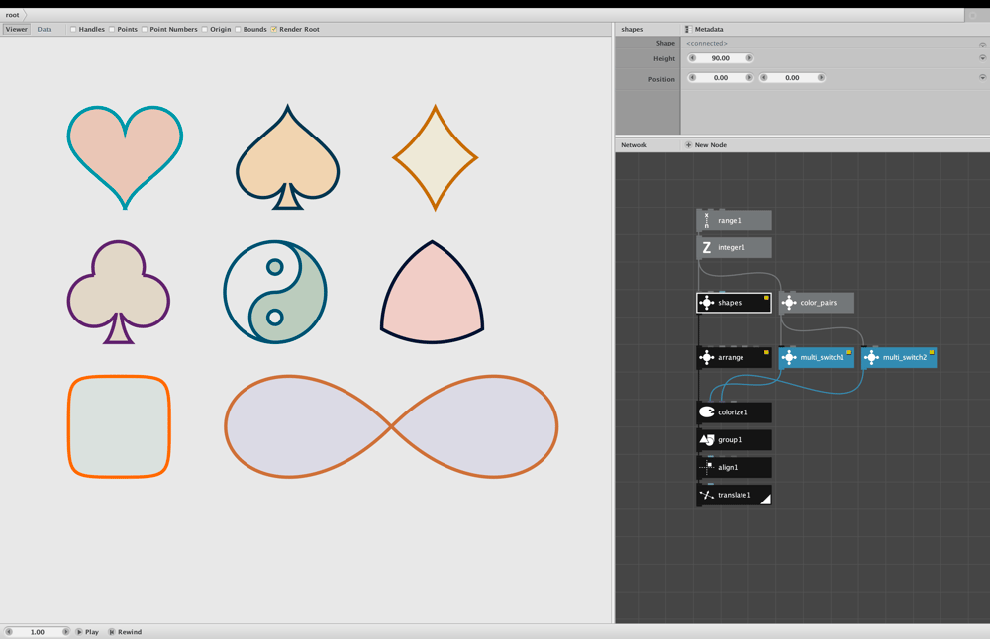Click the diamond shape in viewer
The width and height of the screenshot is (990, 639).
coord(435,157)
